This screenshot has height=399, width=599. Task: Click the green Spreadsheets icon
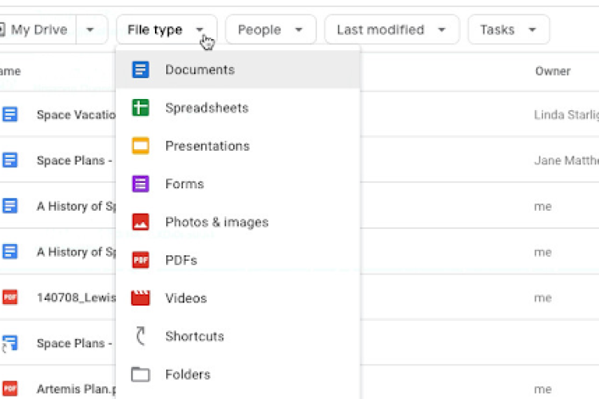point(141,109)
